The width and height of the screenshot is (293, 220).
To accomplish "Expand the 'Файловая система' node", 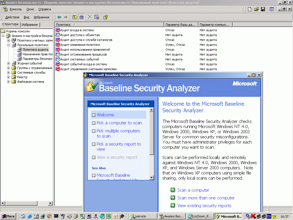I will (8, 82).
